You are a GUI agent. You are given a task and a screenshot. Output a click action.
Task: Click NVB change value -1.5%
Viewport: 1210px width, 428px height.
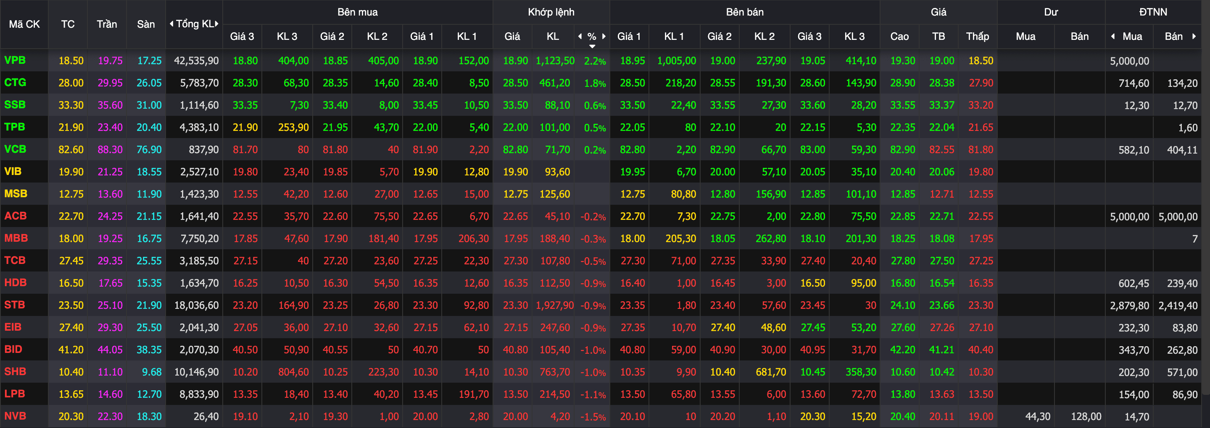click(593, 417)
